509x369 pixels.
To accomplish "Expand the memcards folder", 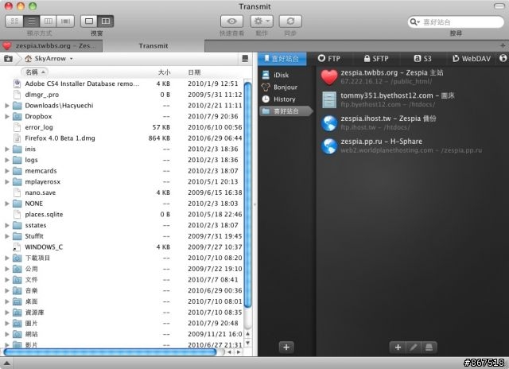I will (x=7, y=171).
